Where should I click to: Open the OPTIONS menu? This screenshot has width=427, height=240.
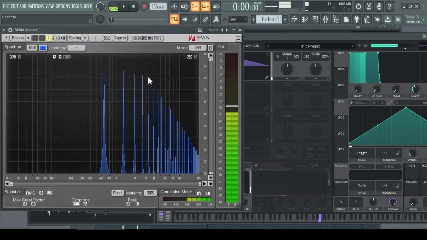click(63, 6)
